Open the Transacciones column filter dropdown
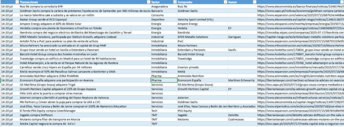 (149, 2)
